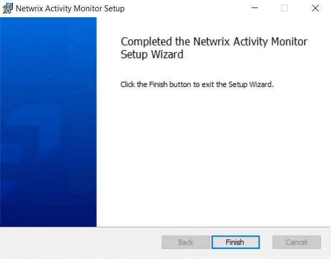The height and width of the screenshot is (259, 331).
Task: Click the installer icon in the title bar
Action: tap(8, 8)
